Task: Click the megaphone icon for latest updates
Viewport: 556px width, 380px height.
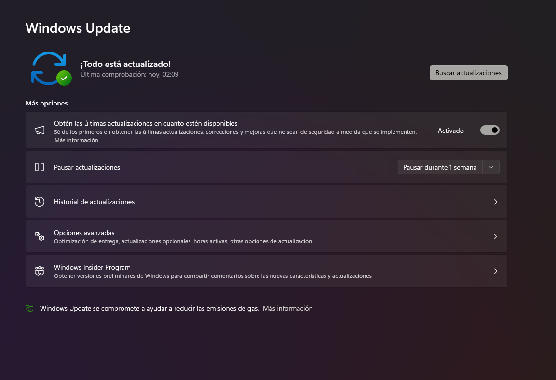Action: tap(40, 130)
